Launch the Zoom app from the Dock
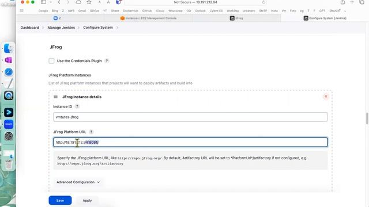Screen dimensions: 369x207 point(9,124)
